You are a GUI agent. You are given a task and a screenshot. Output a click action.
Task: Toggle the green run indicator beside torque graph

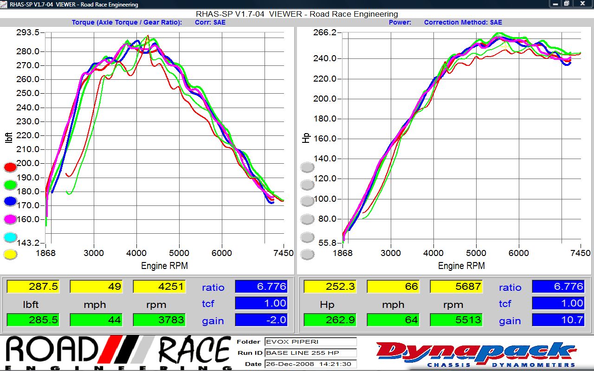click(x=10, y=185)
